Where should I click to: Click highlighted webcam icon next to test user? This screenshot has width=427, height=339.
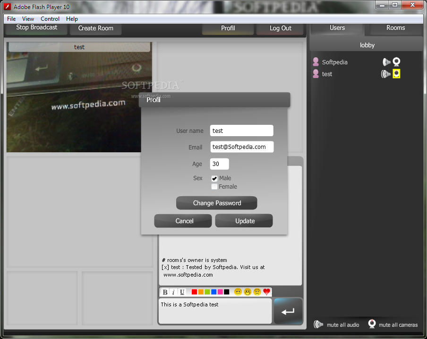[396, 74]
